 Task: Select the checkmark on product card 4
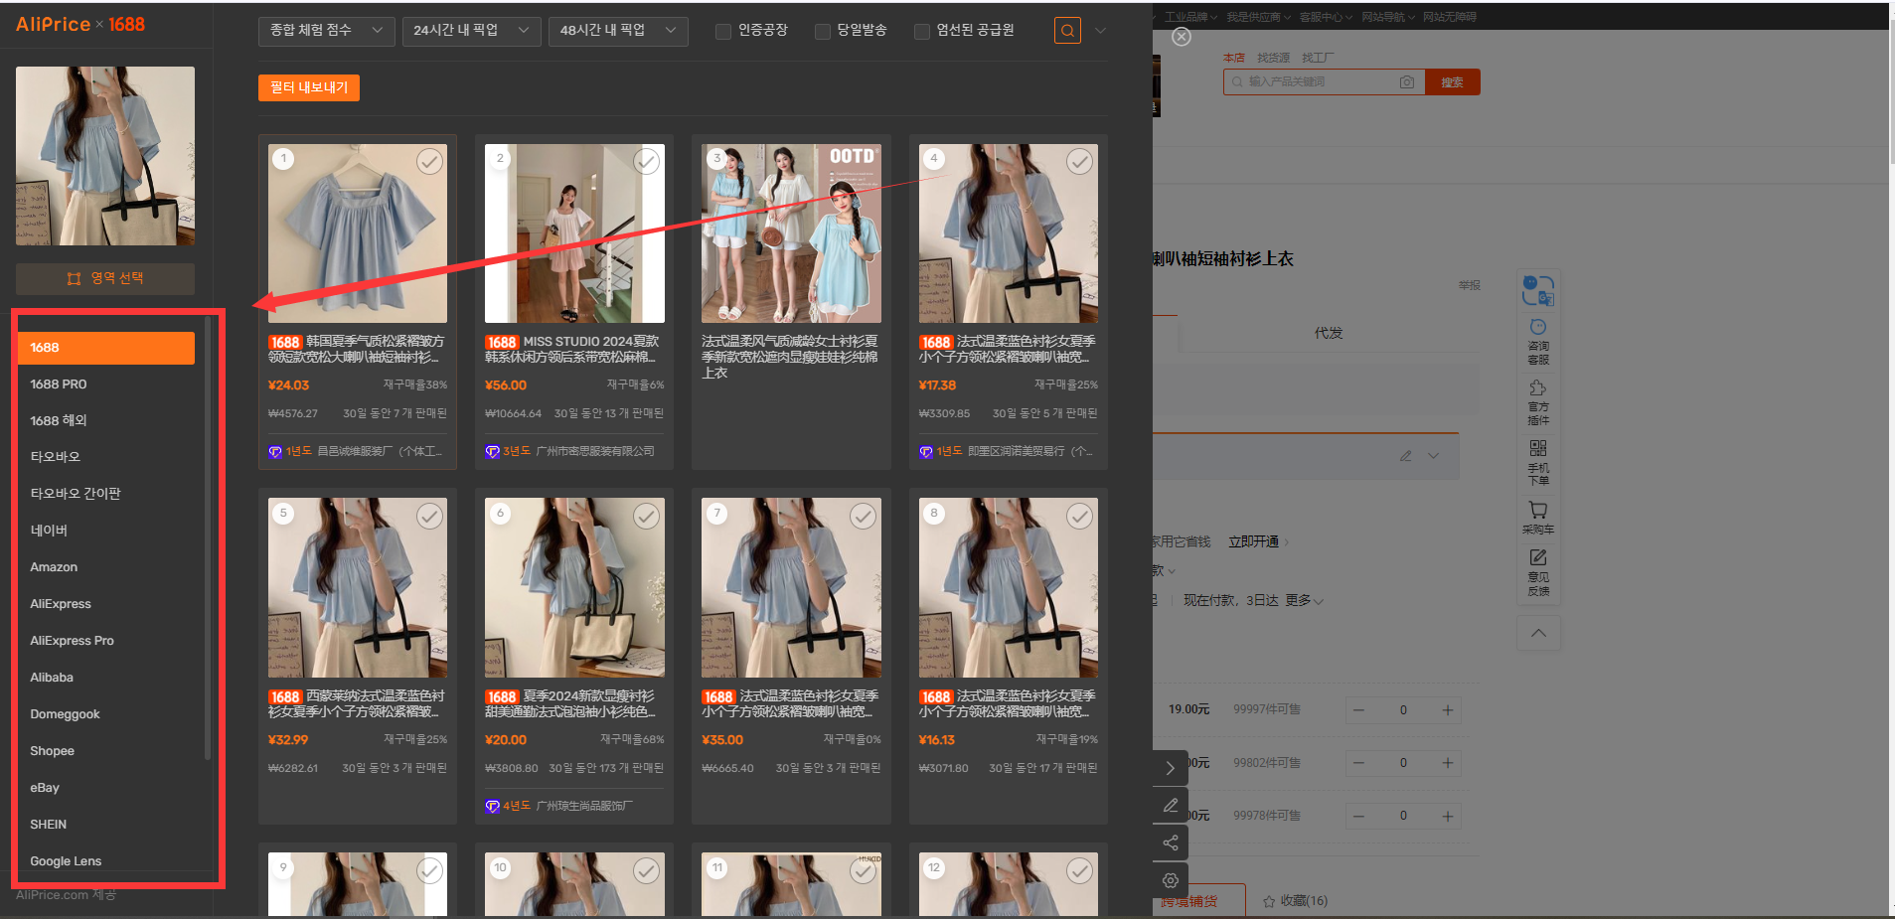(1080, 161)
